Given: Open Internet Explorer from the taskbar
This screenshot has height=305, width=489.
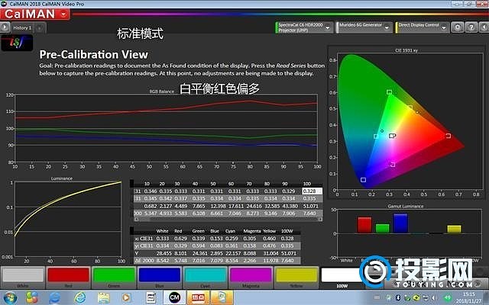Looking at the screenshot, I should click(x=57, y=297).
